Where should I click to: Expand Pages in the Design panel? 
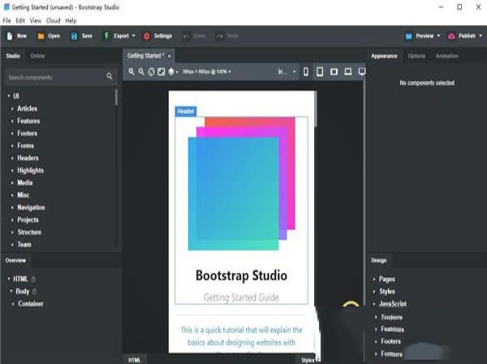coord(374,279)
